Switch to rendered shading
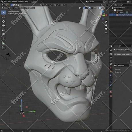This screenshot has width=132, height=132. click(x=104, y=8)
